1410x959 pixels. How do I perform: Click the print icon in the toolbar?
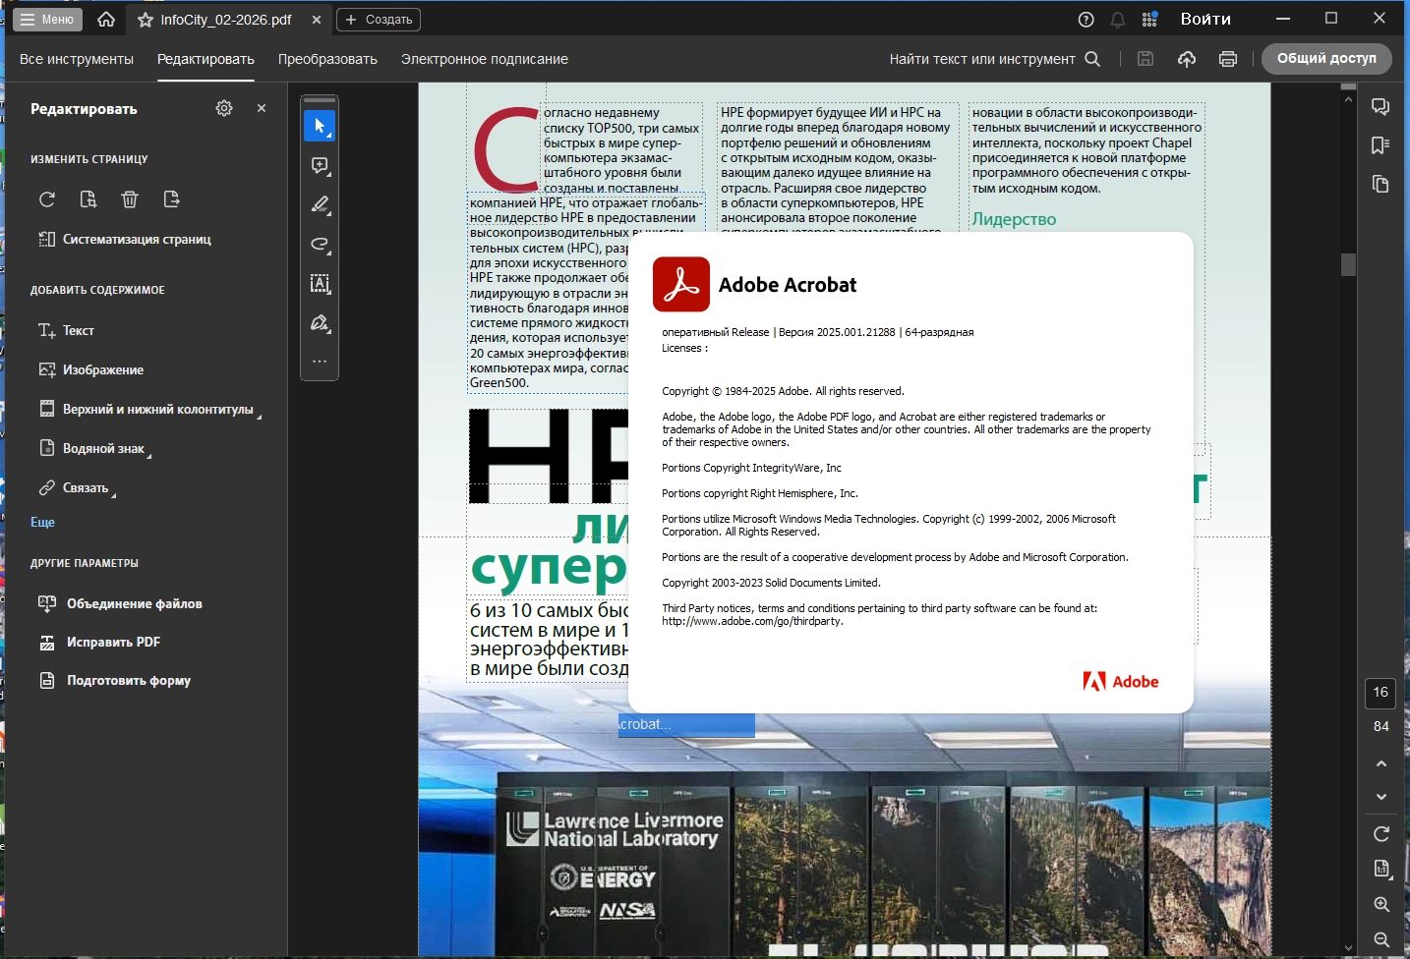tap(1227, 59)
